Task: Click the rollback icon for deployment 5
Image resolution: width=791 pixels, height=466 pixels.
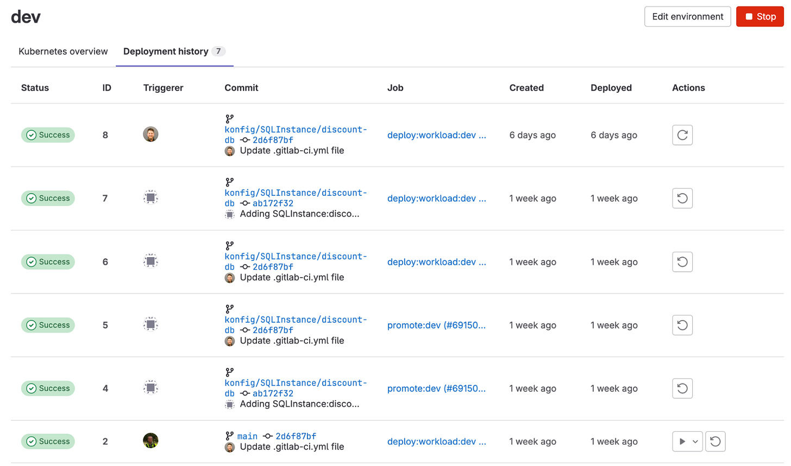Action: tap(682, 325)
